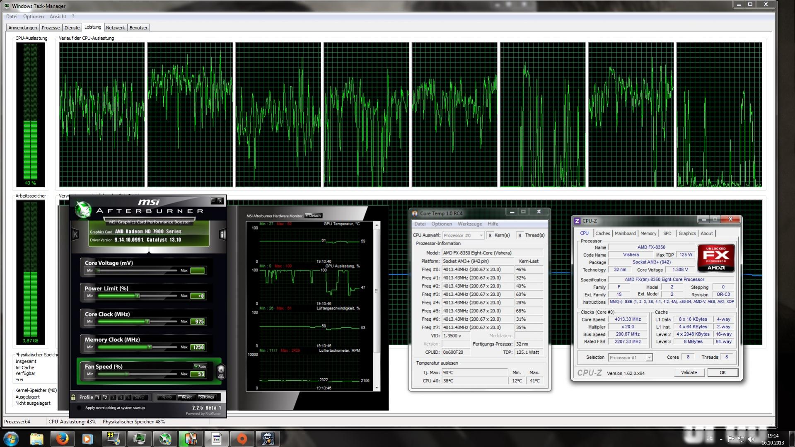Open the Graphics tab in CPU-Z
795x447 pixels.
[687, 233]
